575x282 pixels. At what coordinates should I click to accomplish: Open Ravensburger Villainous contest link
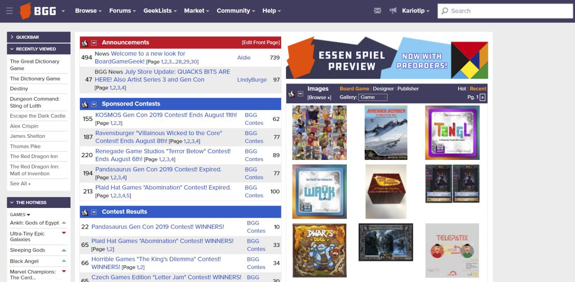click(159, 137)
